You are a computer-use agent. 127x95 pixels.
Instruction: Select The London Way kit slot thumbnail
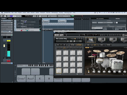(90, 40)
